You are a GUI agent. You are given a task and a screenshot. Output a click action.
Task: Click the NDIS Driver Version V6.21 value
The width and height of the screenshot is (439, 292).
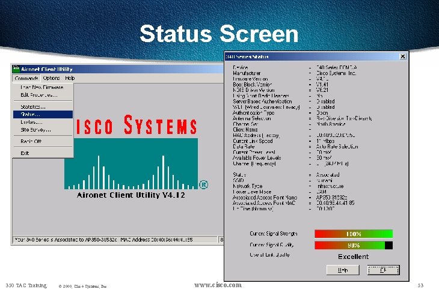click(x=322, y=90)
